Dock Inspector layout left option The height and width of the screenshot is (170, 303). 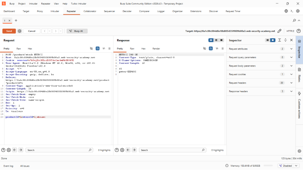pyautogui.click(x=267, y=40)
